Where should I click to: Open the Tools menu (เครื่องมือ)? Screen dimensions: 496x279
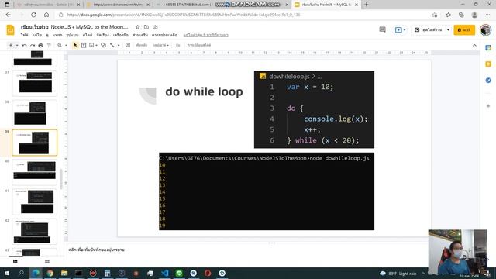(121, 35)
